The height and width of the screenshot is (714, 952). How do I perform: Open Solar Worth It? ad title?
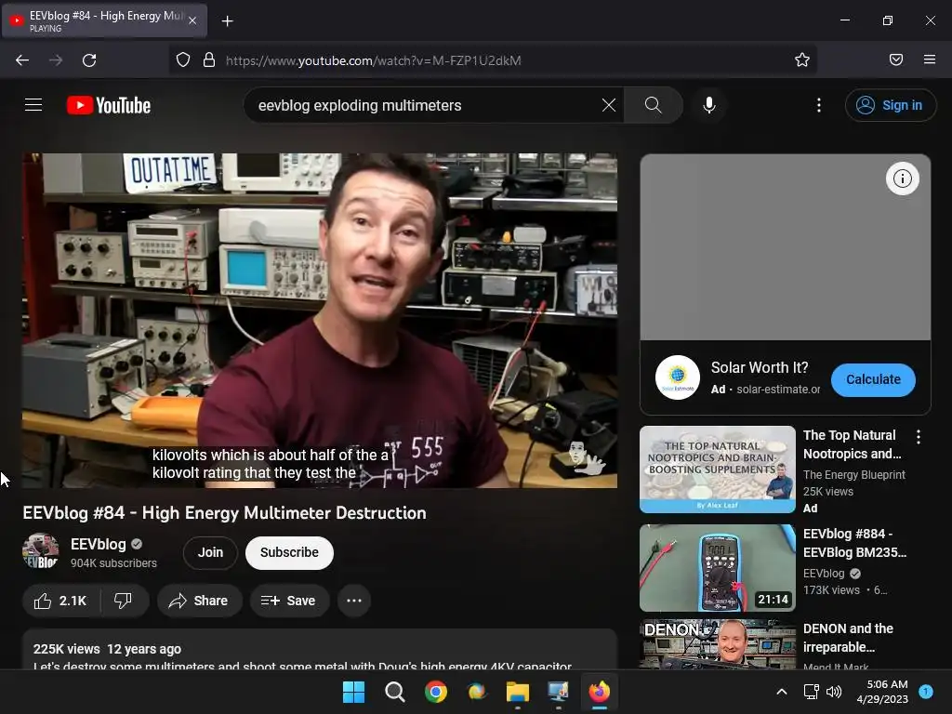pos(760,367)
